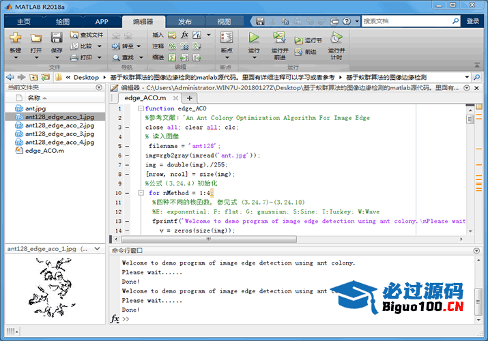Collapse the function code fold marker

pyautogui.click(x=141, y=108)
